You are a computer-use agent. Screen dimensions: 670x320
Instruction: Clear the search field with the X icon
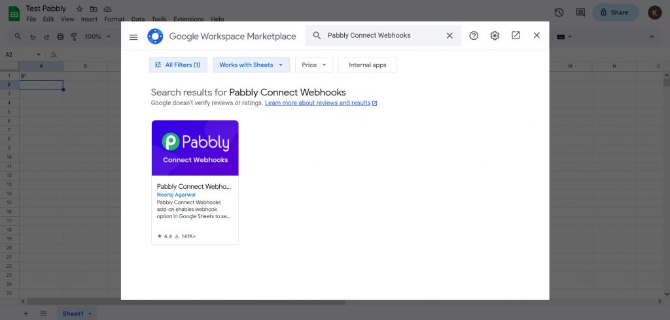tap(450, 36)
